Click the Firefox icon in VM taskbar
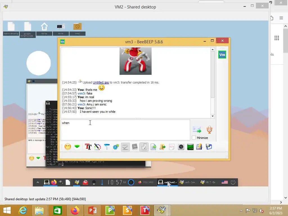 (x=54, y=182)
